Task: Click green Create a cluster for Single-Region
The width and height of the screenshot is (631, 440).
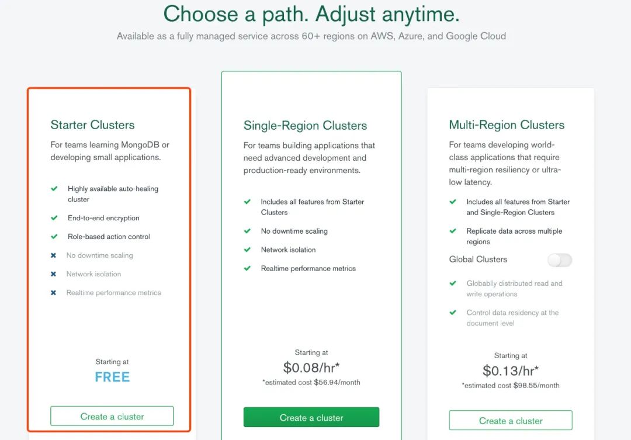Action: [x=311, y=417]
